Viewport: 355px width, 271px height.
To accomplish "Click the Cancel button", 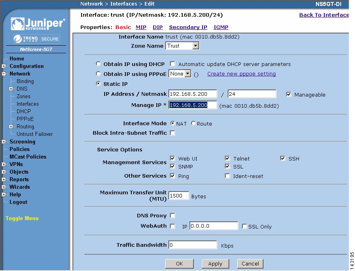I will coord(250,263).
